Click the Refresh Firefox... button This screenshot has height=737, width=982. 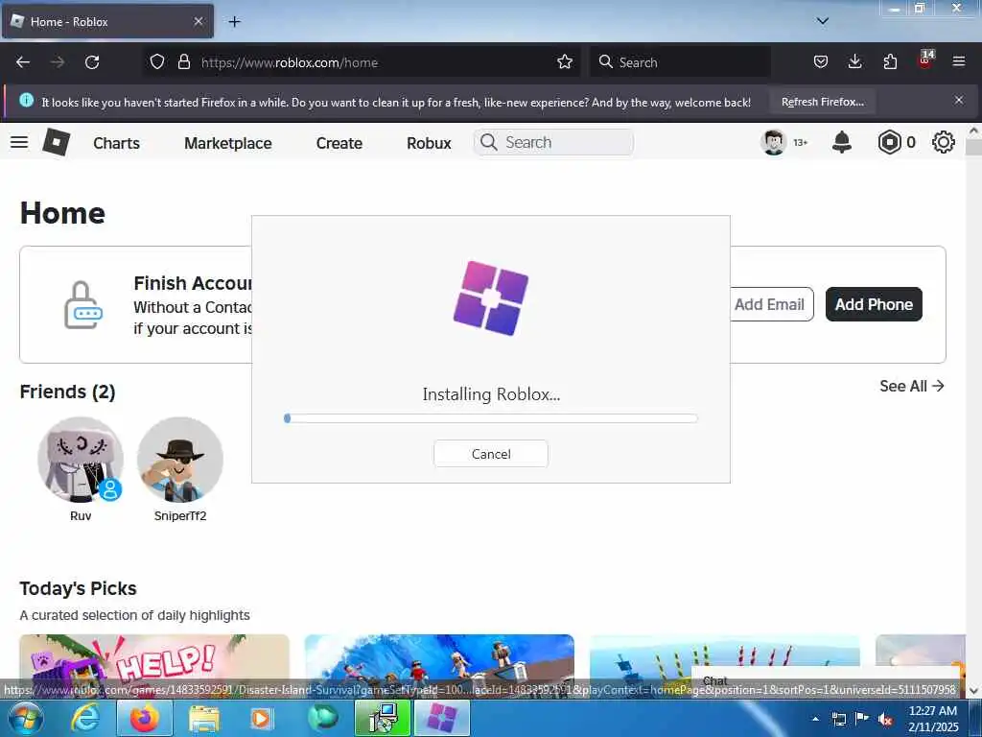(822, 102)
